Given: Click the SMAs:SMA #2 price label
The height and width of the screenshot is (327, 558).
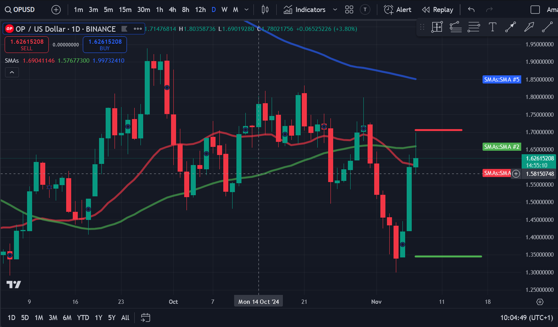Looking at the screenshot, I should click(502, 147).
